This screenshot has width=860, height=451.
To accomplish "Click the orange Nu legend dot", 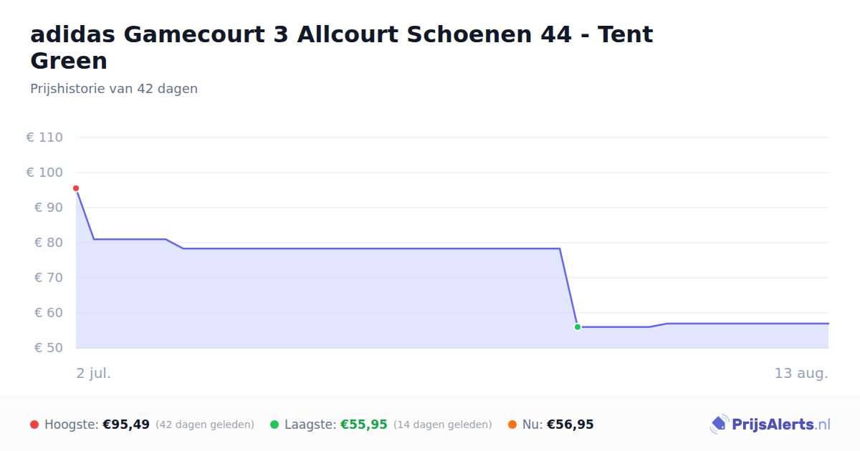I will pos(512,425).
